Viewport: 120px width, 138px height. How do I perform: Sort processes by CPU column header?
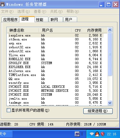[x=77, y=30]
